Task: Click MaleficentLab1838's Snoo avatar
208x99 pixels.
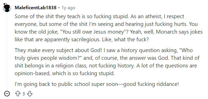Action: click(7, 8)
